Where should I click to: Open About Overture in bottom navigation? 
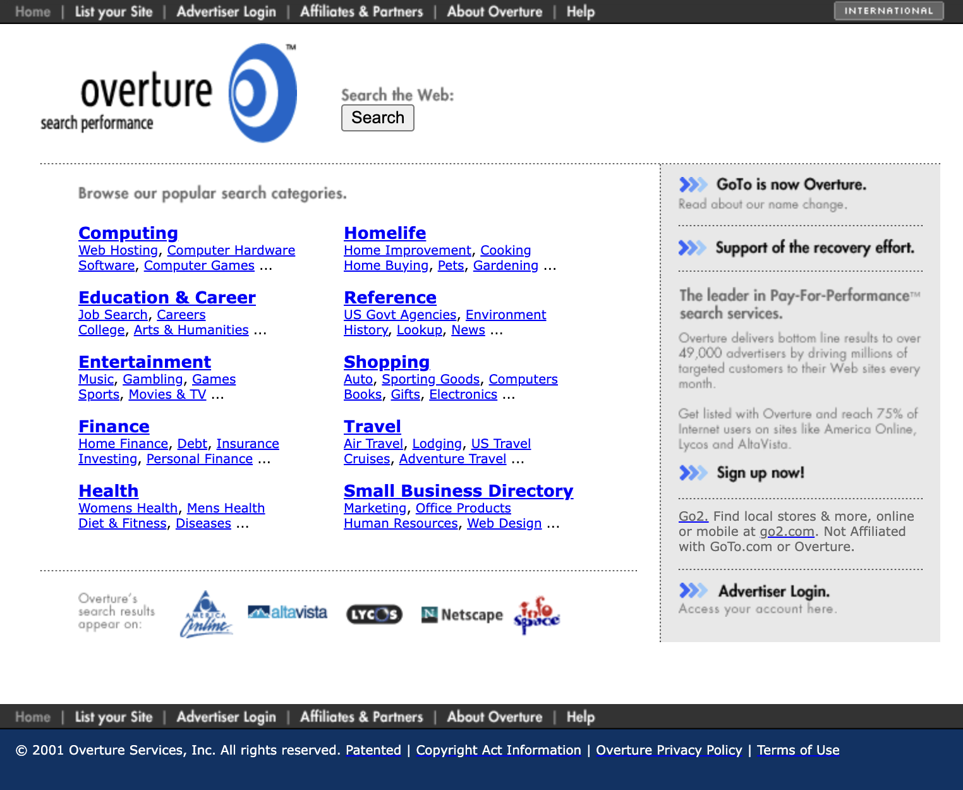click(x=495, y=717)
